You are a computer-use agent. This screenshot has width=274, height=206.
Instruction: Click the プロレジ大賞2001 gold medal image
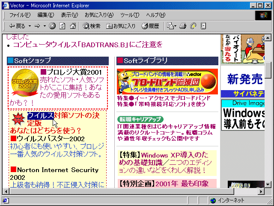coord(24,83)
